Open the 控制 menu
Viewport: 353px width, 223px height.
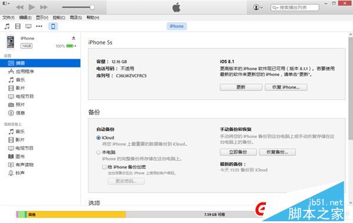tap(59, 18)
